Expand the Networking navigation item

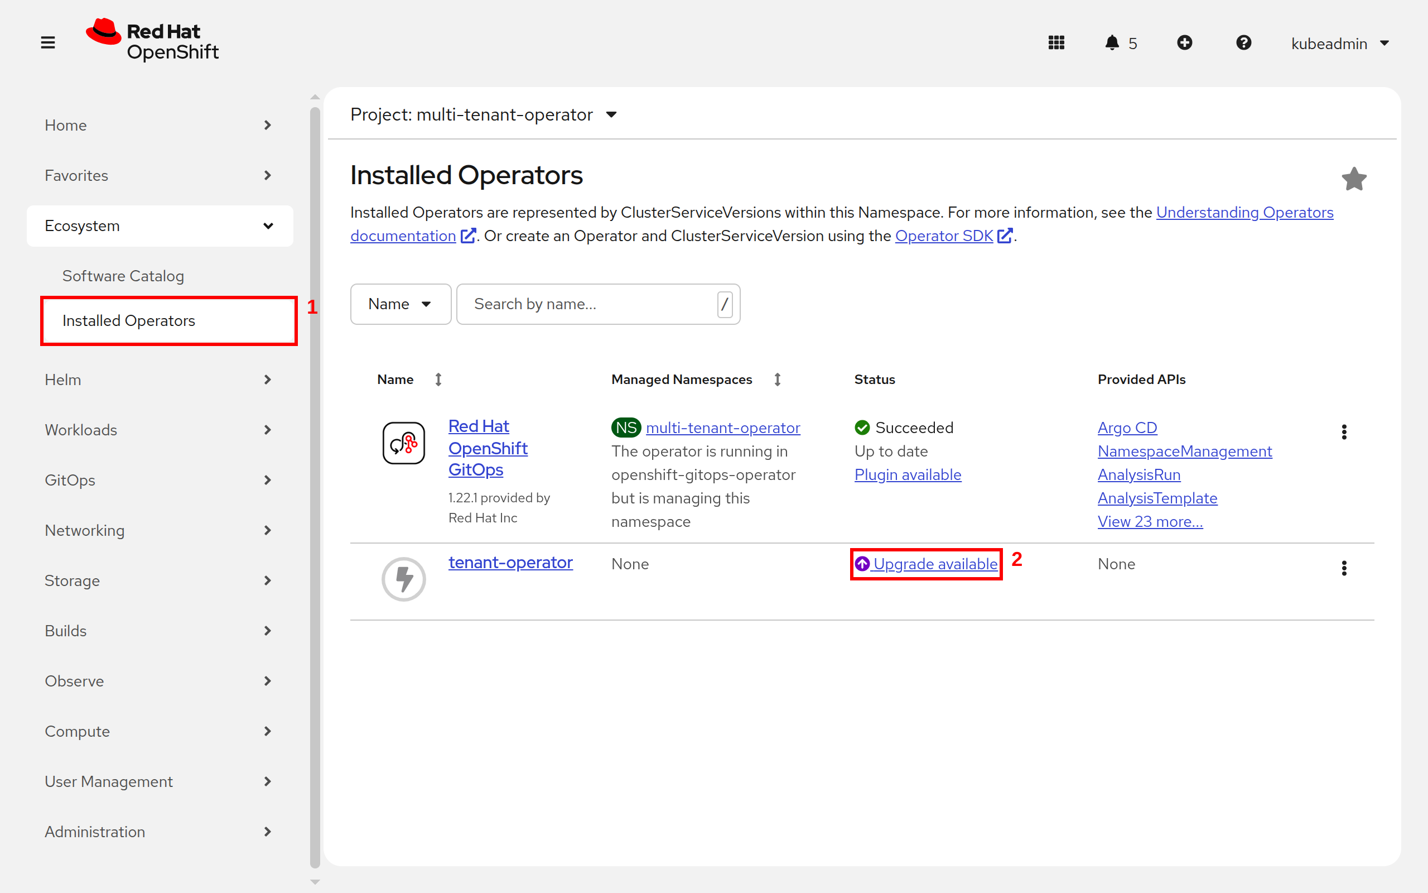pyautogui.click(x=160, y=530)
